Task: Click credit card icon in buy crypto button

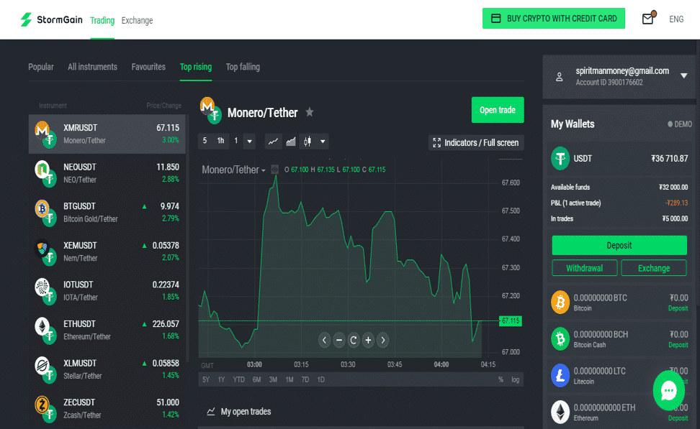Action: click(496, 18)
